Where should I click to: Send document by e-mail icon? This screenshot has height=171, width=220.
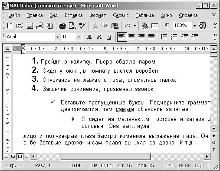coord(40,26)
